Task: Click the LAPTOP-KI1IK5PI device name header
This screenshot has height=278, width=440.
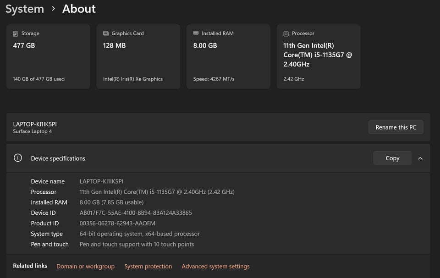Action: coord(35,124)
